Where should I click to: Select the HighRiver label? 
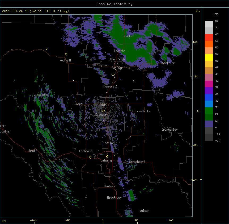coord(114,198)
